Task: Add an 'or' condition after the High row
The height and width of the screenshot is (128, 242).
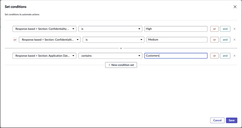Action: pyautogui.click(x=214, y=29)
